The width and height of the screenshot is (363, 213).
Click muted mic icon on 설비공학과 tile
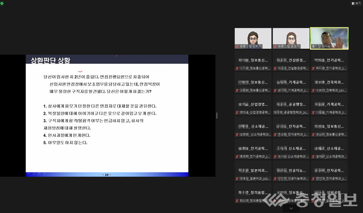(313, 201)
